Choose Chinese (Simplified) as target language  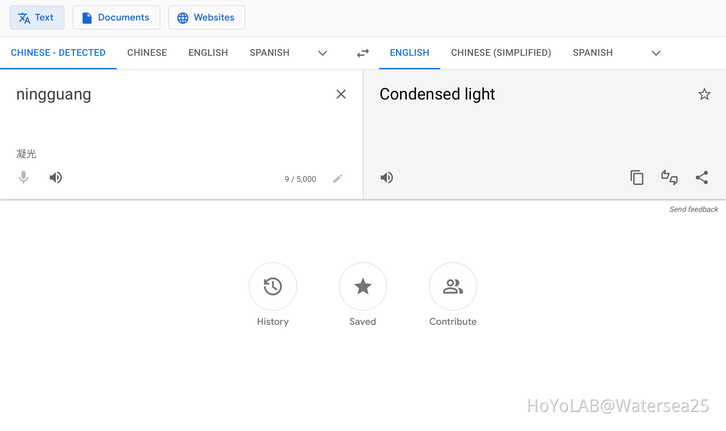[501, 52]
